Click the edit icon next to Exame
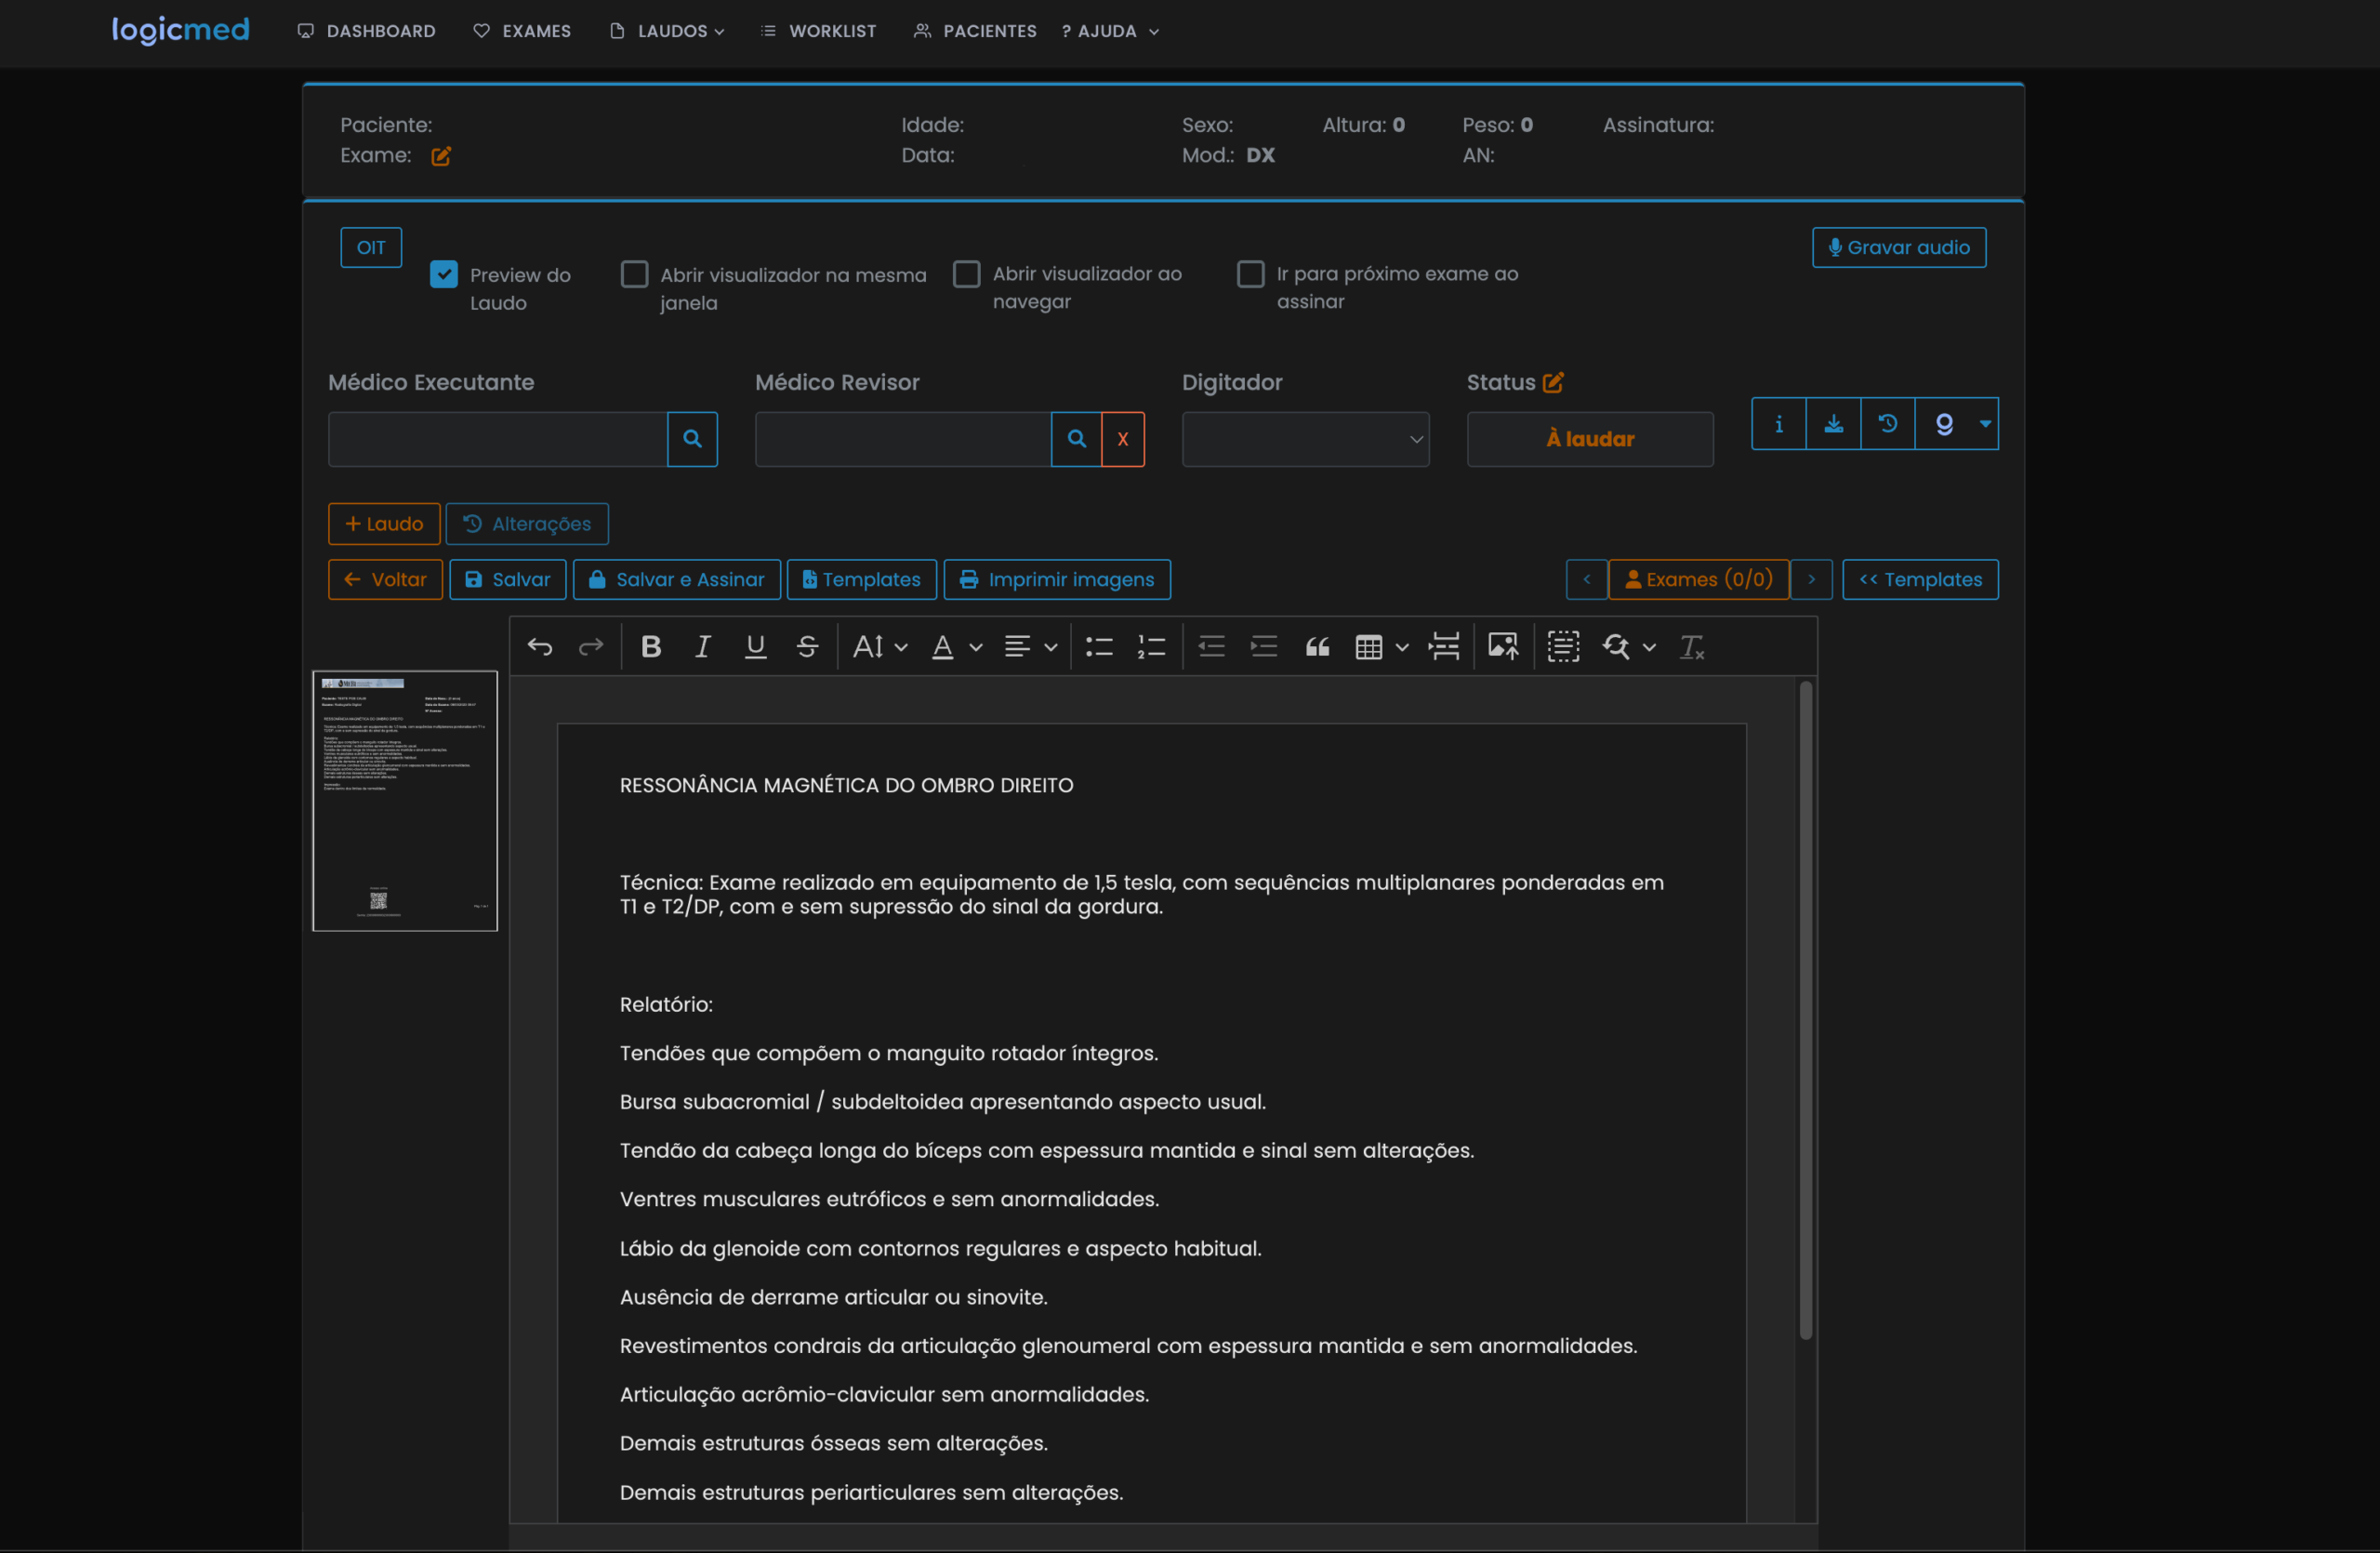 (441, 156)
